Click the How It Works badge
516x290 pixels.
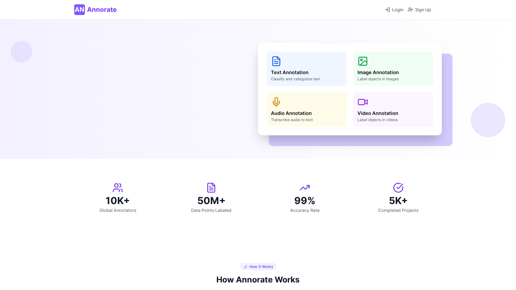(258, 267)
